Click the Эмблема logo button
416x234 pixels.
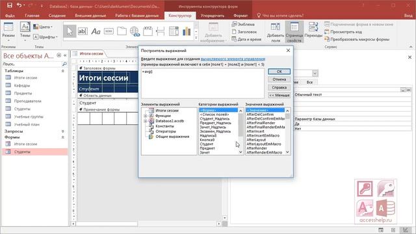[x=243, y=24]
